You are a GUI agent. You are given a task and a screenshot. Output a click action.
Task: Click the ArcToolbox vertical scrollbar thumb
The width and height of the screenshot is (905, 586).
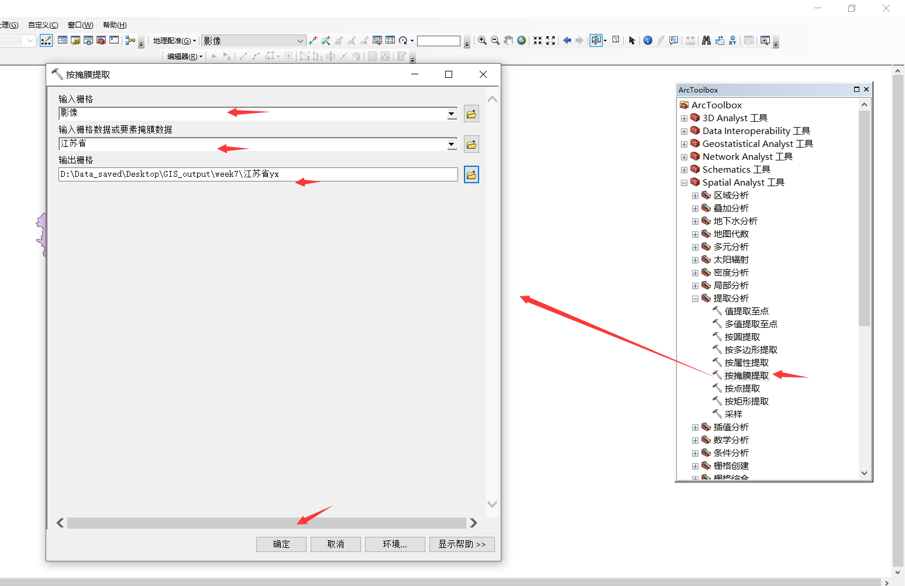[864, 218]
